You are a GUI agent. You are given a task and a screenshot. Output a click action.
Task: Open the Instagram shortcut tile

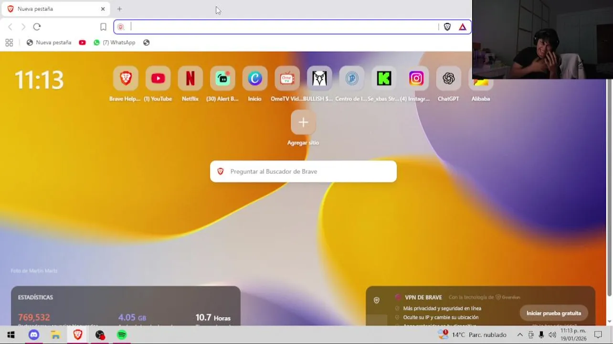[x=416, y=78]
